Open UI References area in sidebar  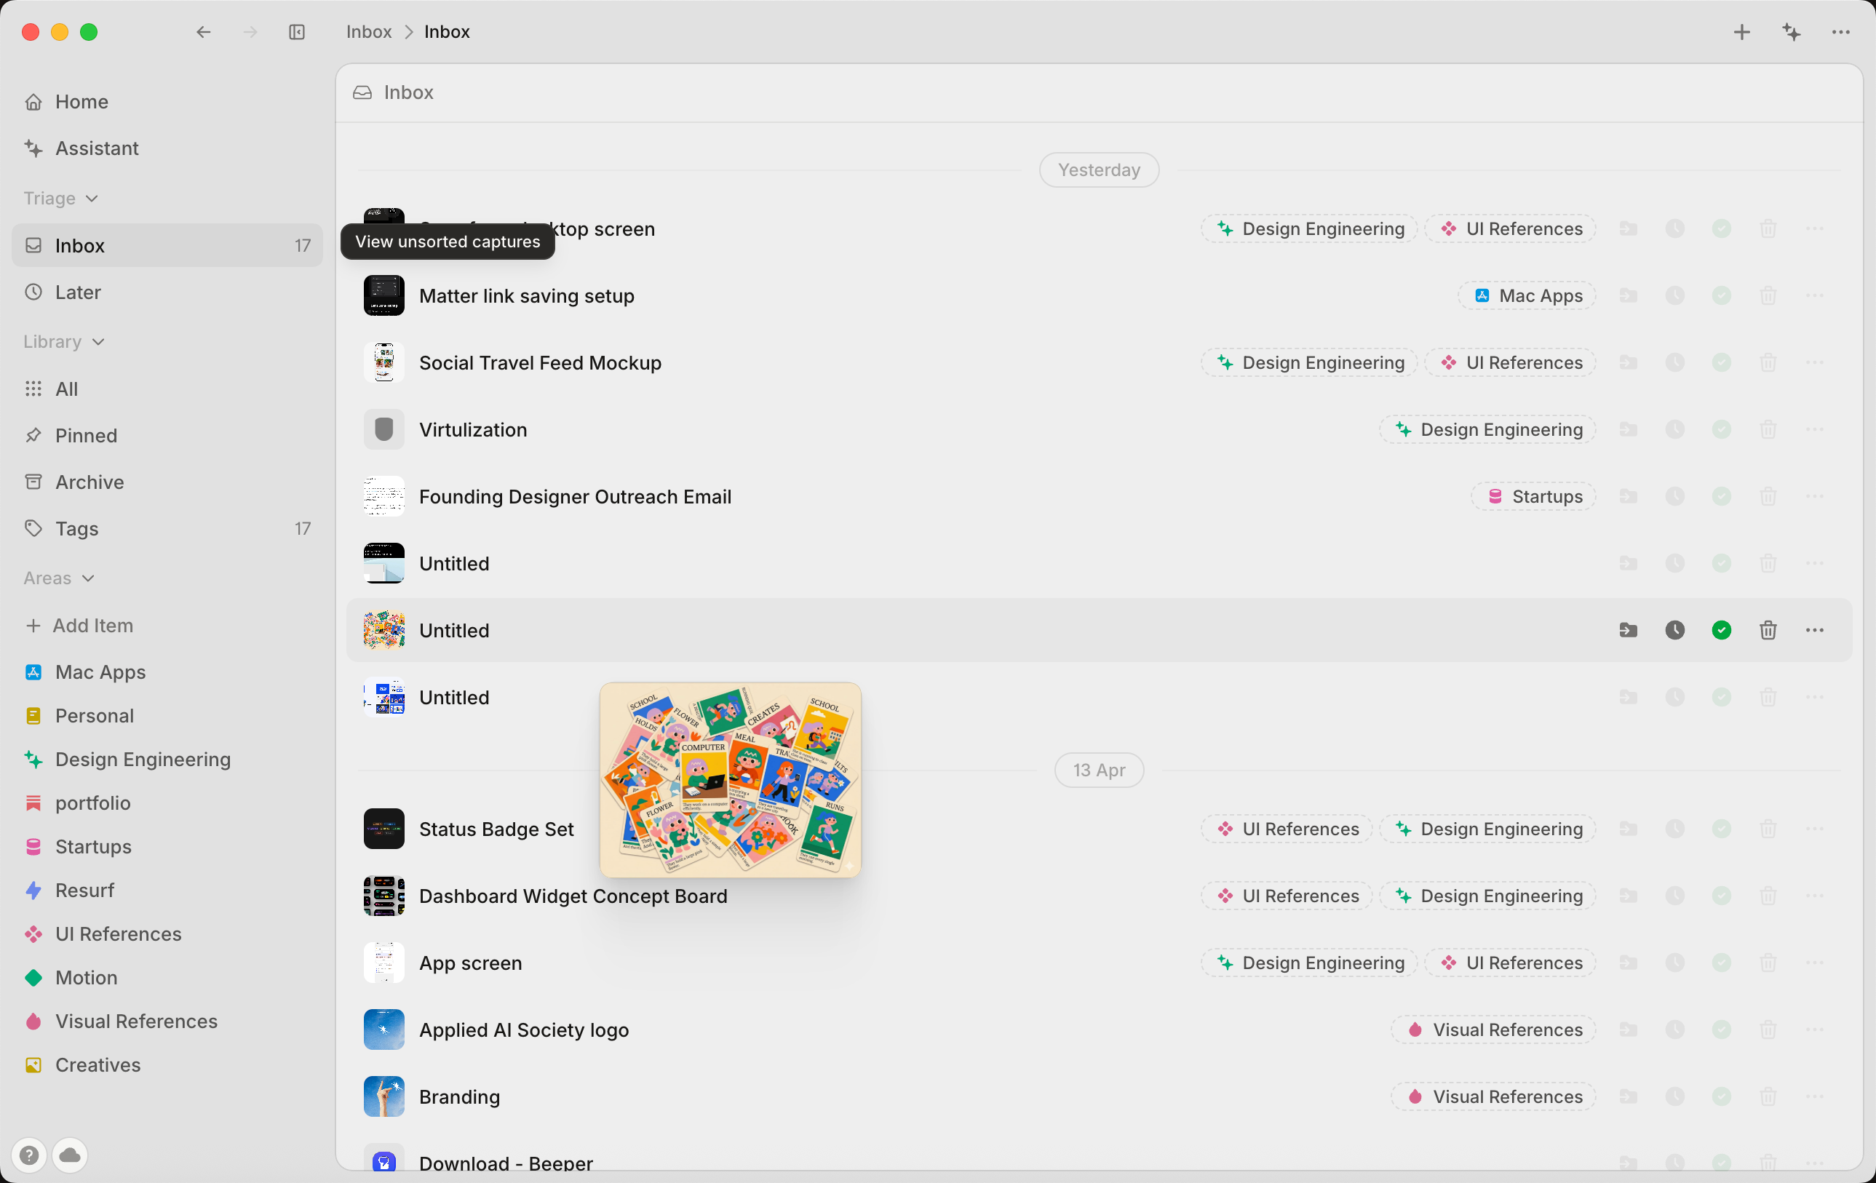coord(167,933)
